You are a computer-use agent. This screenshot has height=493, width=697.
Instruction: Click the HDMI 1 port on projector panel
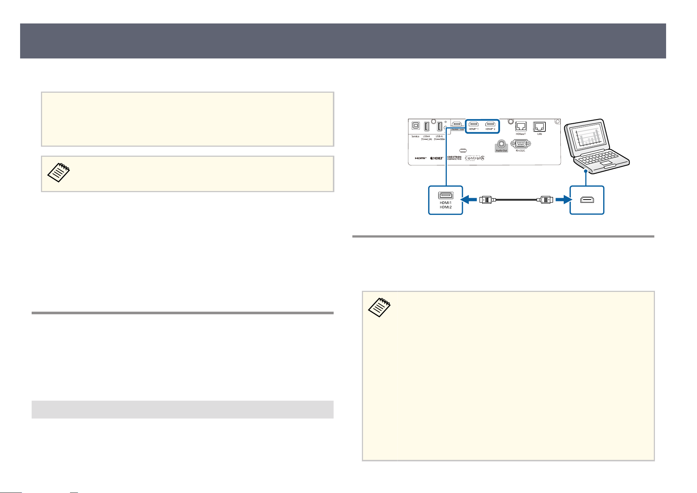tap(473, 124)
